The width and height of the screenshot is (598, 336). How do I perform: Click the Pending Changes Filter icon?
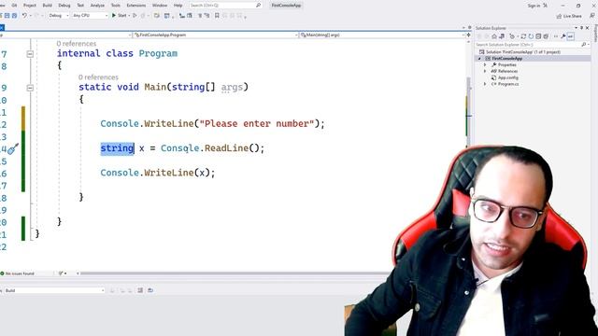513,36
